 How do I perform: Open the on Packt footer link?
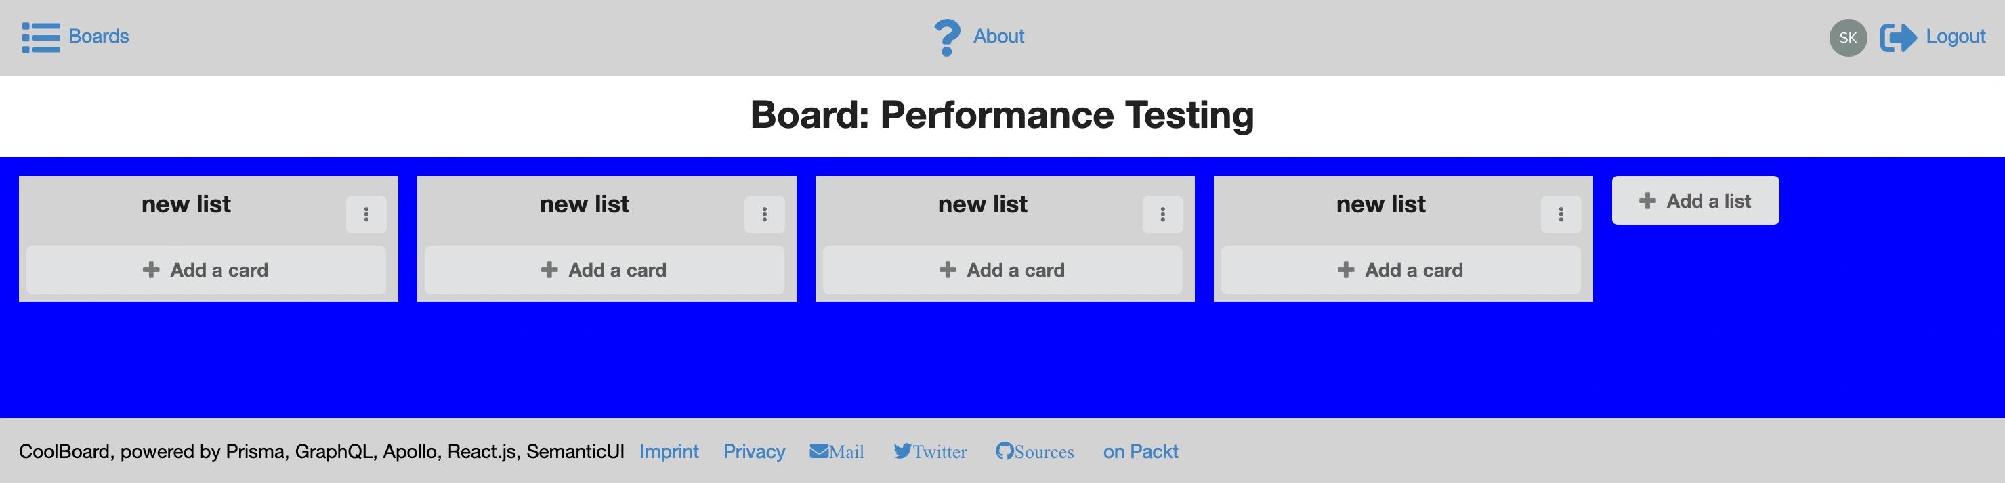click(x=1140, y=452)
